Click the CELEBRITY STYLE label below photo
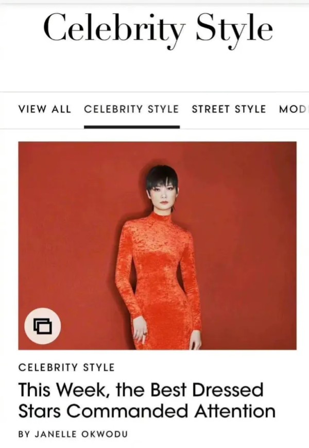This screenshot has height=448, width=309. (x=66, y=368)
